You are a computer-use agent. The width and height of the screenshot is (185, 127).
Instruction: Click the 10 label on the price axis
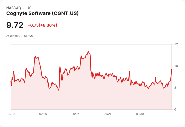(176, 66)
